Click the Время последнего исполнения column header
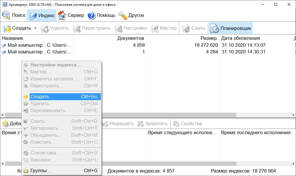 256,133
